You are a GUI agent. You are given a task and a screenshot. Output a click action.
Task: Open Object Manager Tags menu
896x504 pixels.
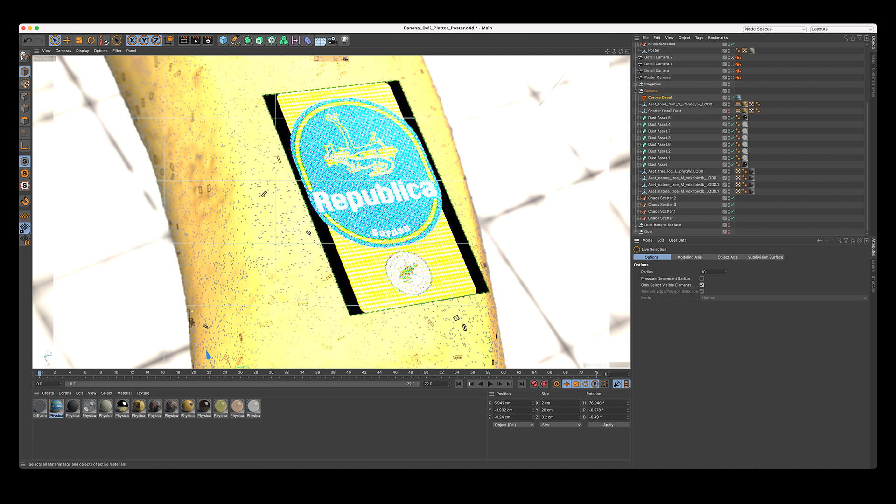[x=699, y=38]
